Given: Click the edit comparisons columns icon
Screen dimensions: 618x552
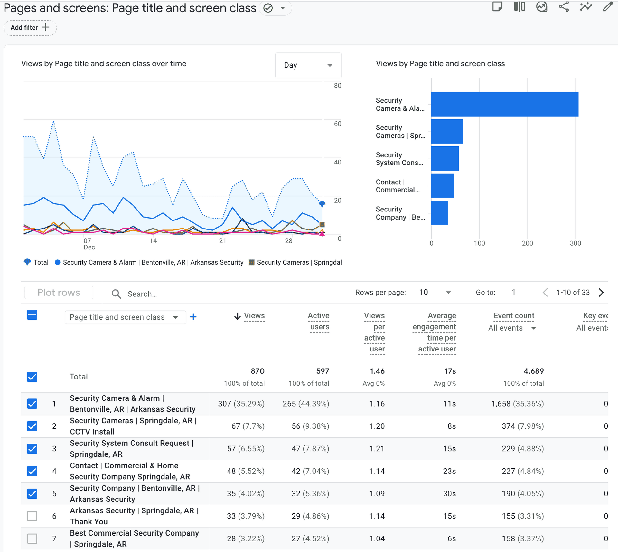Looking at the screenshot, I should click(519, 6).
